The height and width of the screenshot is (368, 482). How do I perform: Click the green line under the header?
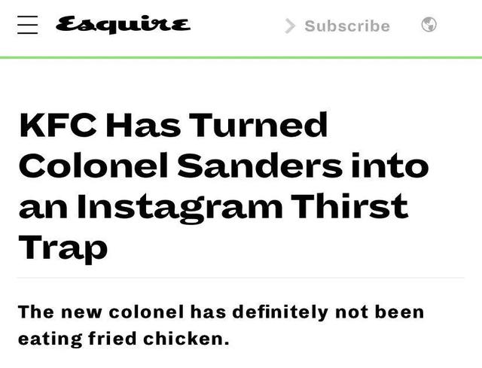[x=241, y=57]
